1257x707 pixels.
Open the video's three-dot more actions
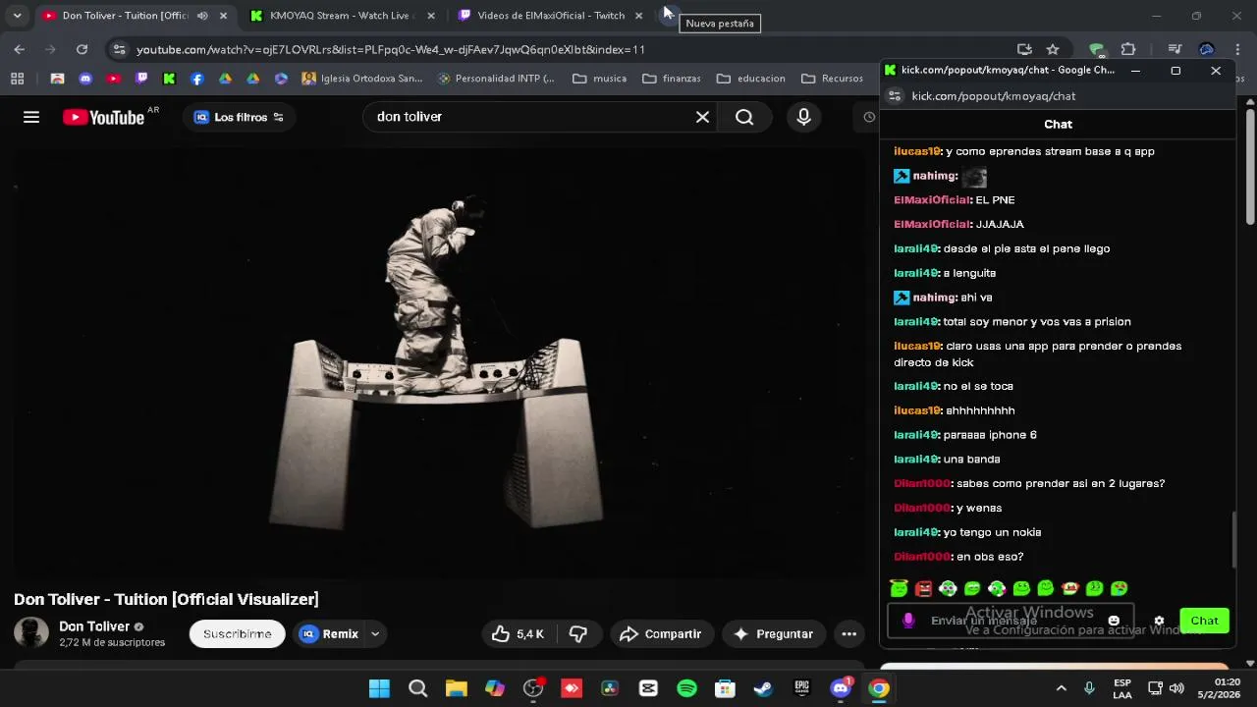(848, 634)
